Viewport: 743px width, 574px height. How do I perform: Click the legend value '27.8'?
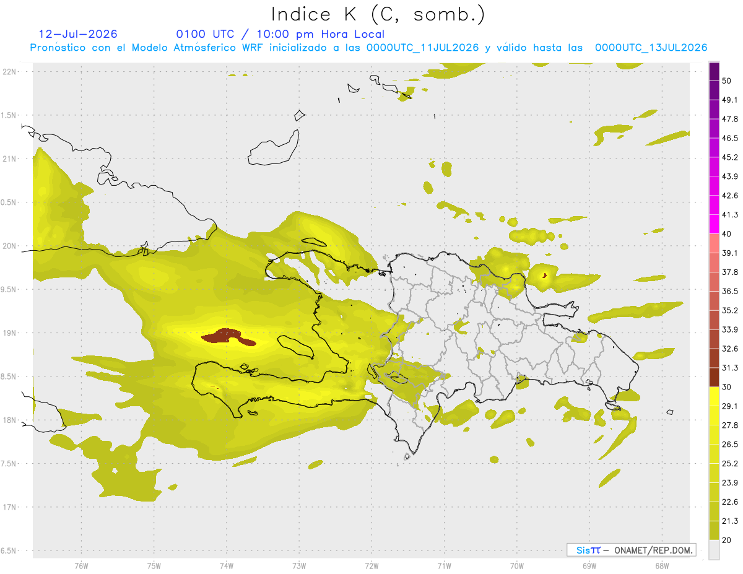(x=730, y=425)
